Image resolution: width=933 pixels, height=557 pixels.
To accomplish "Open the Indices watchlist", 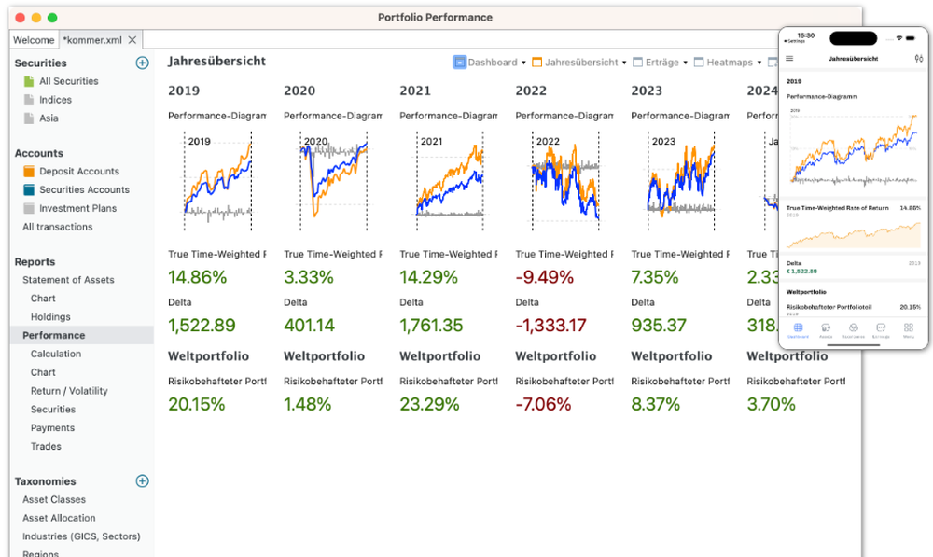I will point(55,100).
